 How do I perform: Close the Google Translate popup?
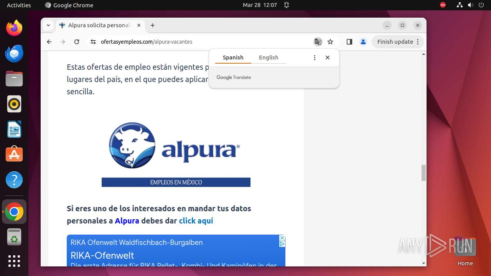coord(328,58)
